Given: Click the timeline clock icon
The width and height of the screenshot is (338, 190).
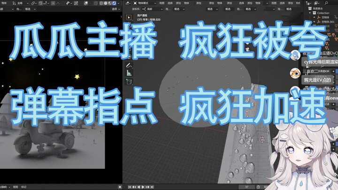Looking at the screenshot, I should click(259, 187).
